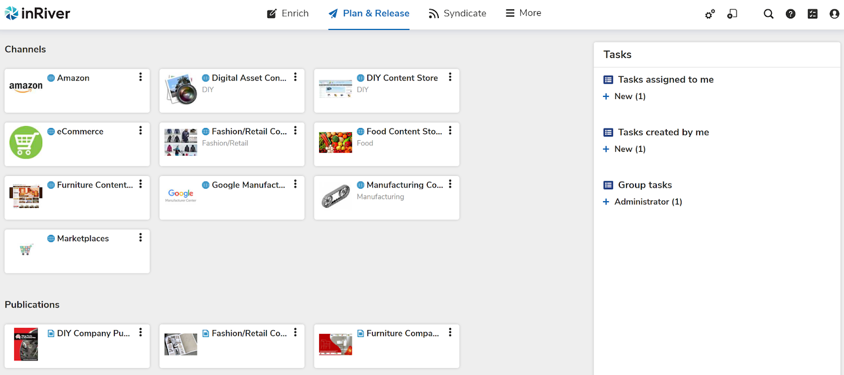Open the Food Content Store channel
This screenshot has width=844, height=375.
pos(387,144)
